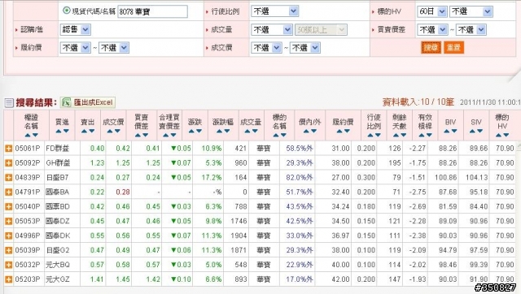Screen dimensions: 521x294
Task: Open 成交價 upper bound dropdown
Action: [305, 48]
